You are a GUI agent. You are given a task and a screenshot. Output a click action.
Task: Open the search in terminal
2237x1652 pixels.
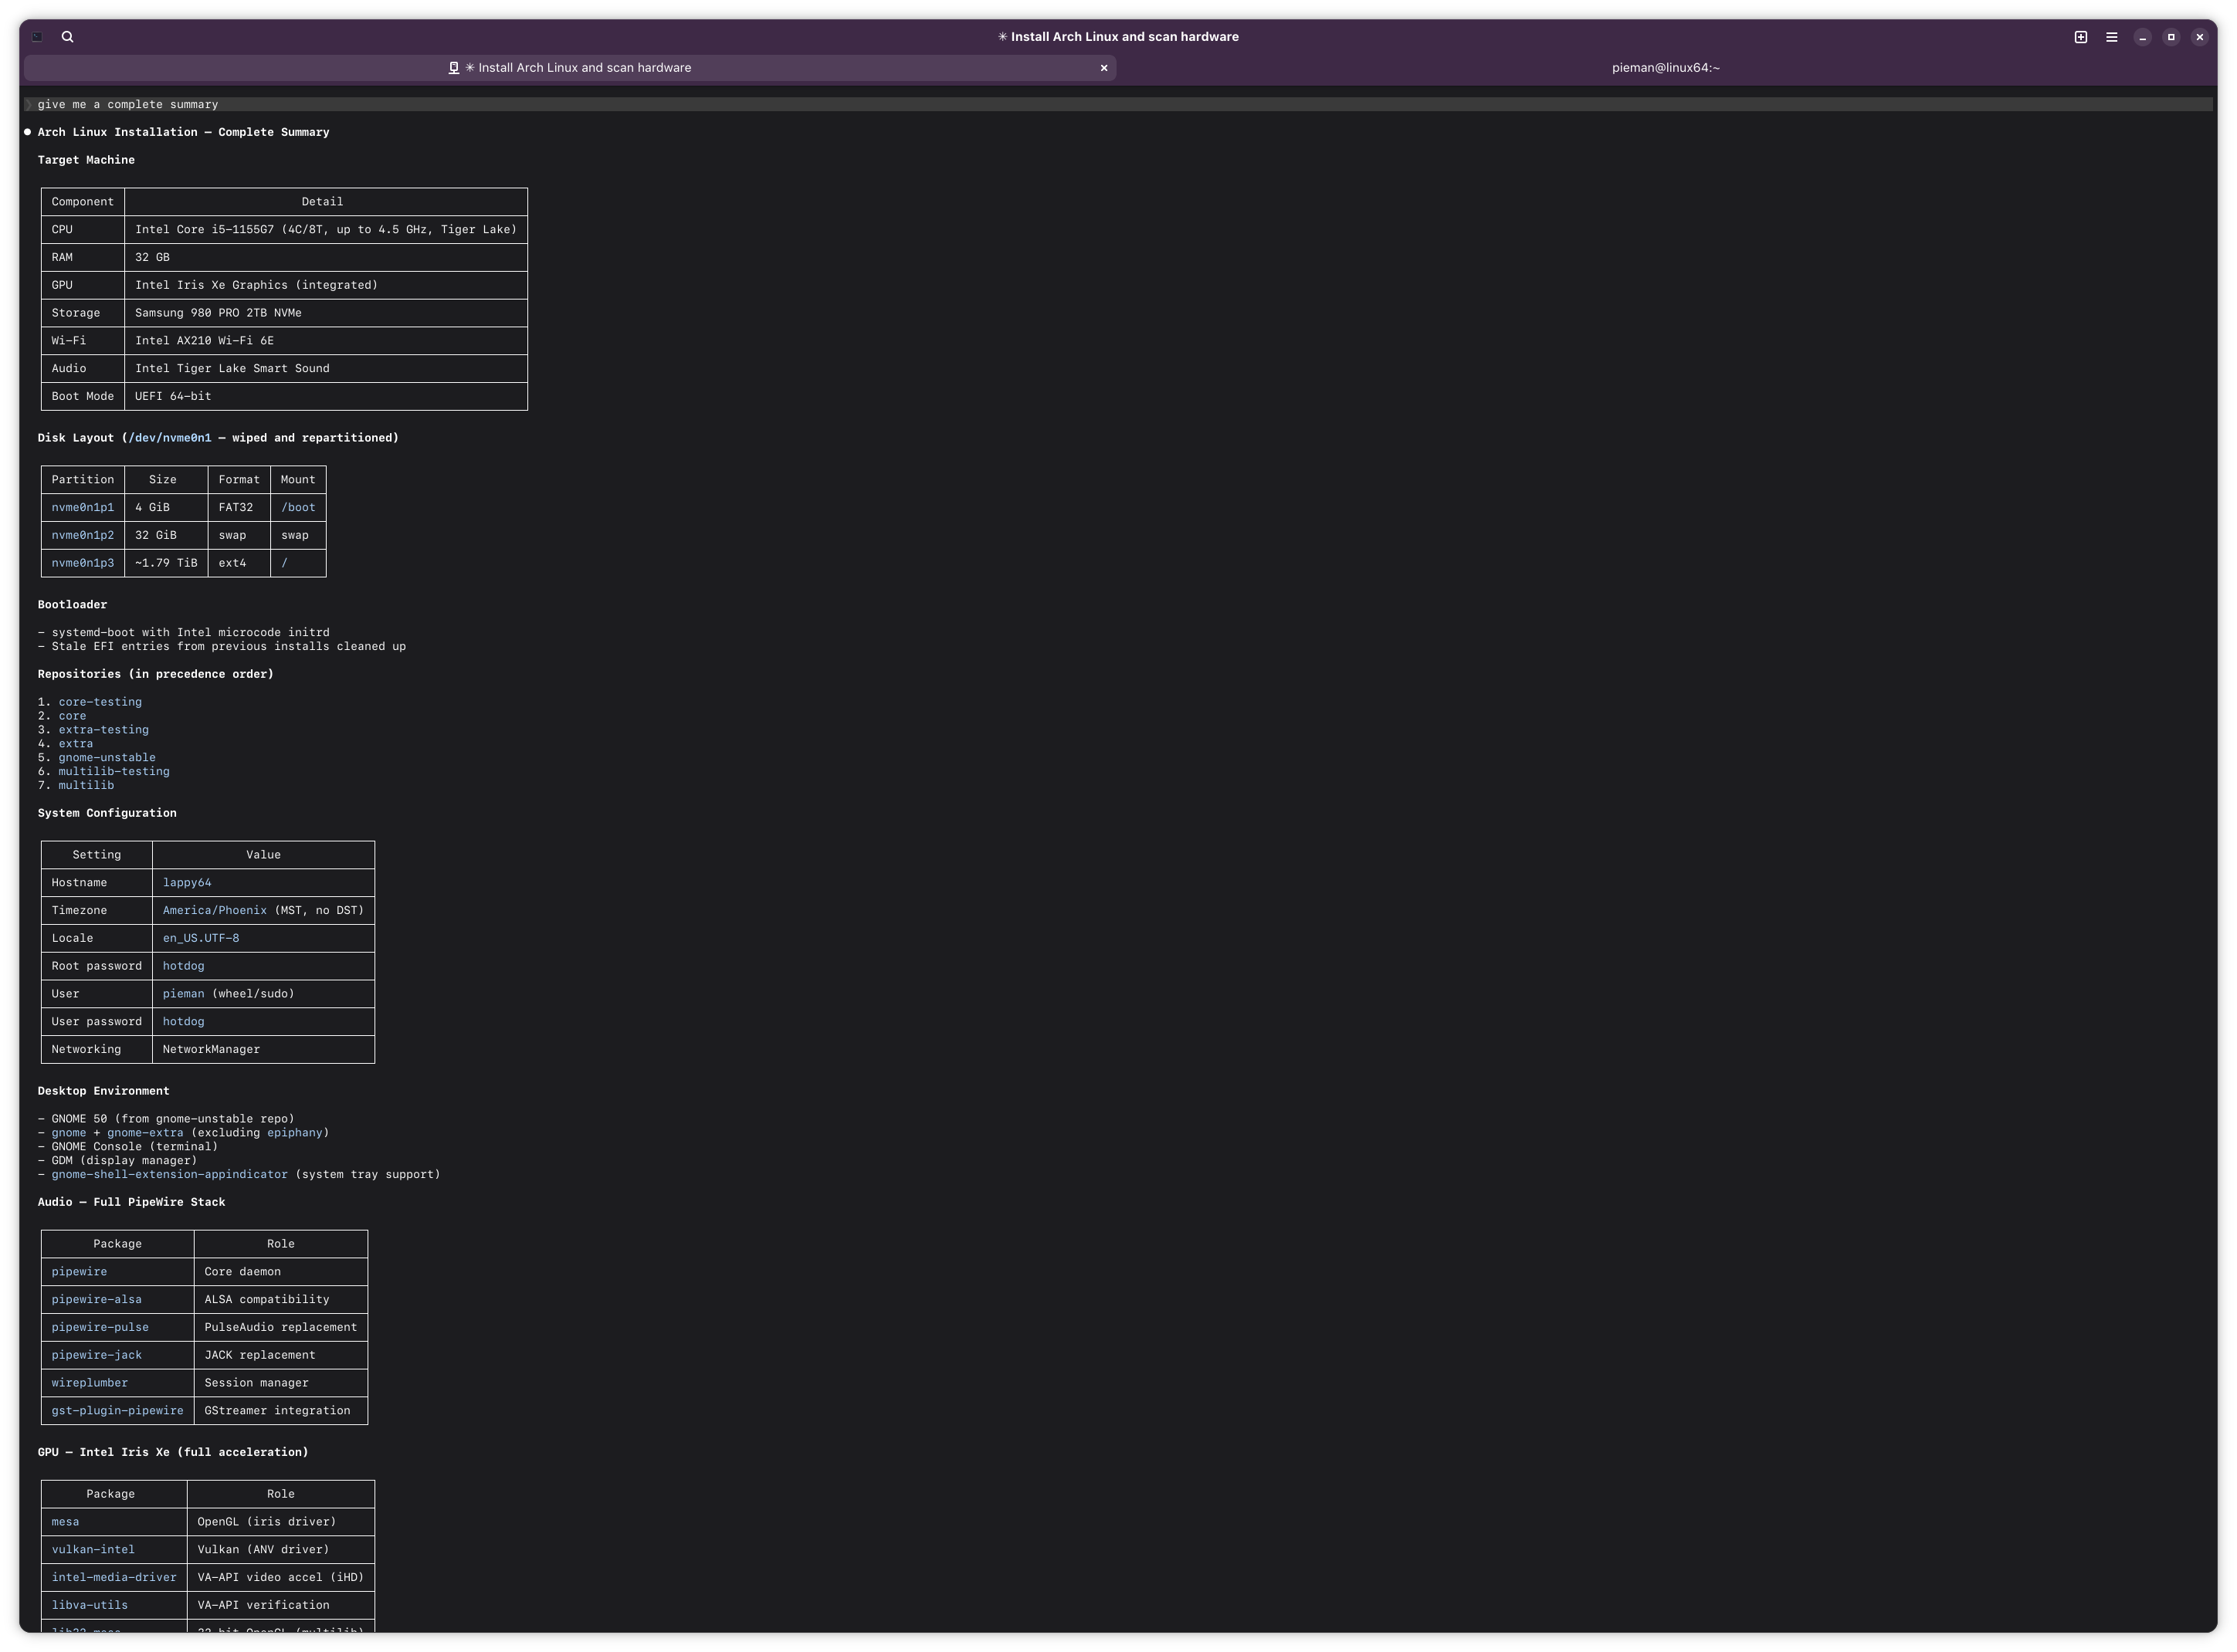(x=67, y=37)
